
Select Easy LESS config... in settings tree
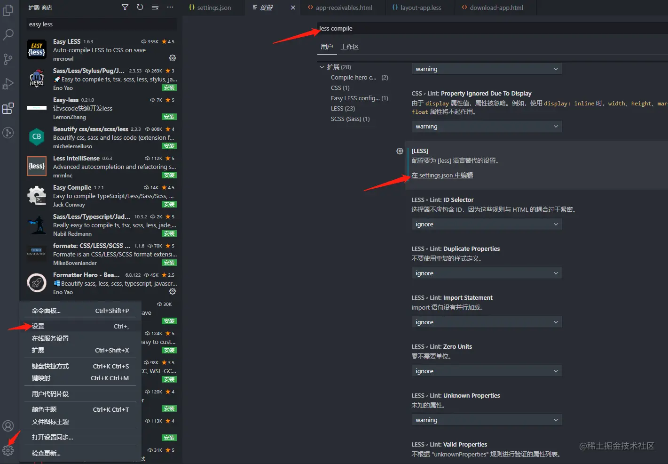(x=360, y=98)
